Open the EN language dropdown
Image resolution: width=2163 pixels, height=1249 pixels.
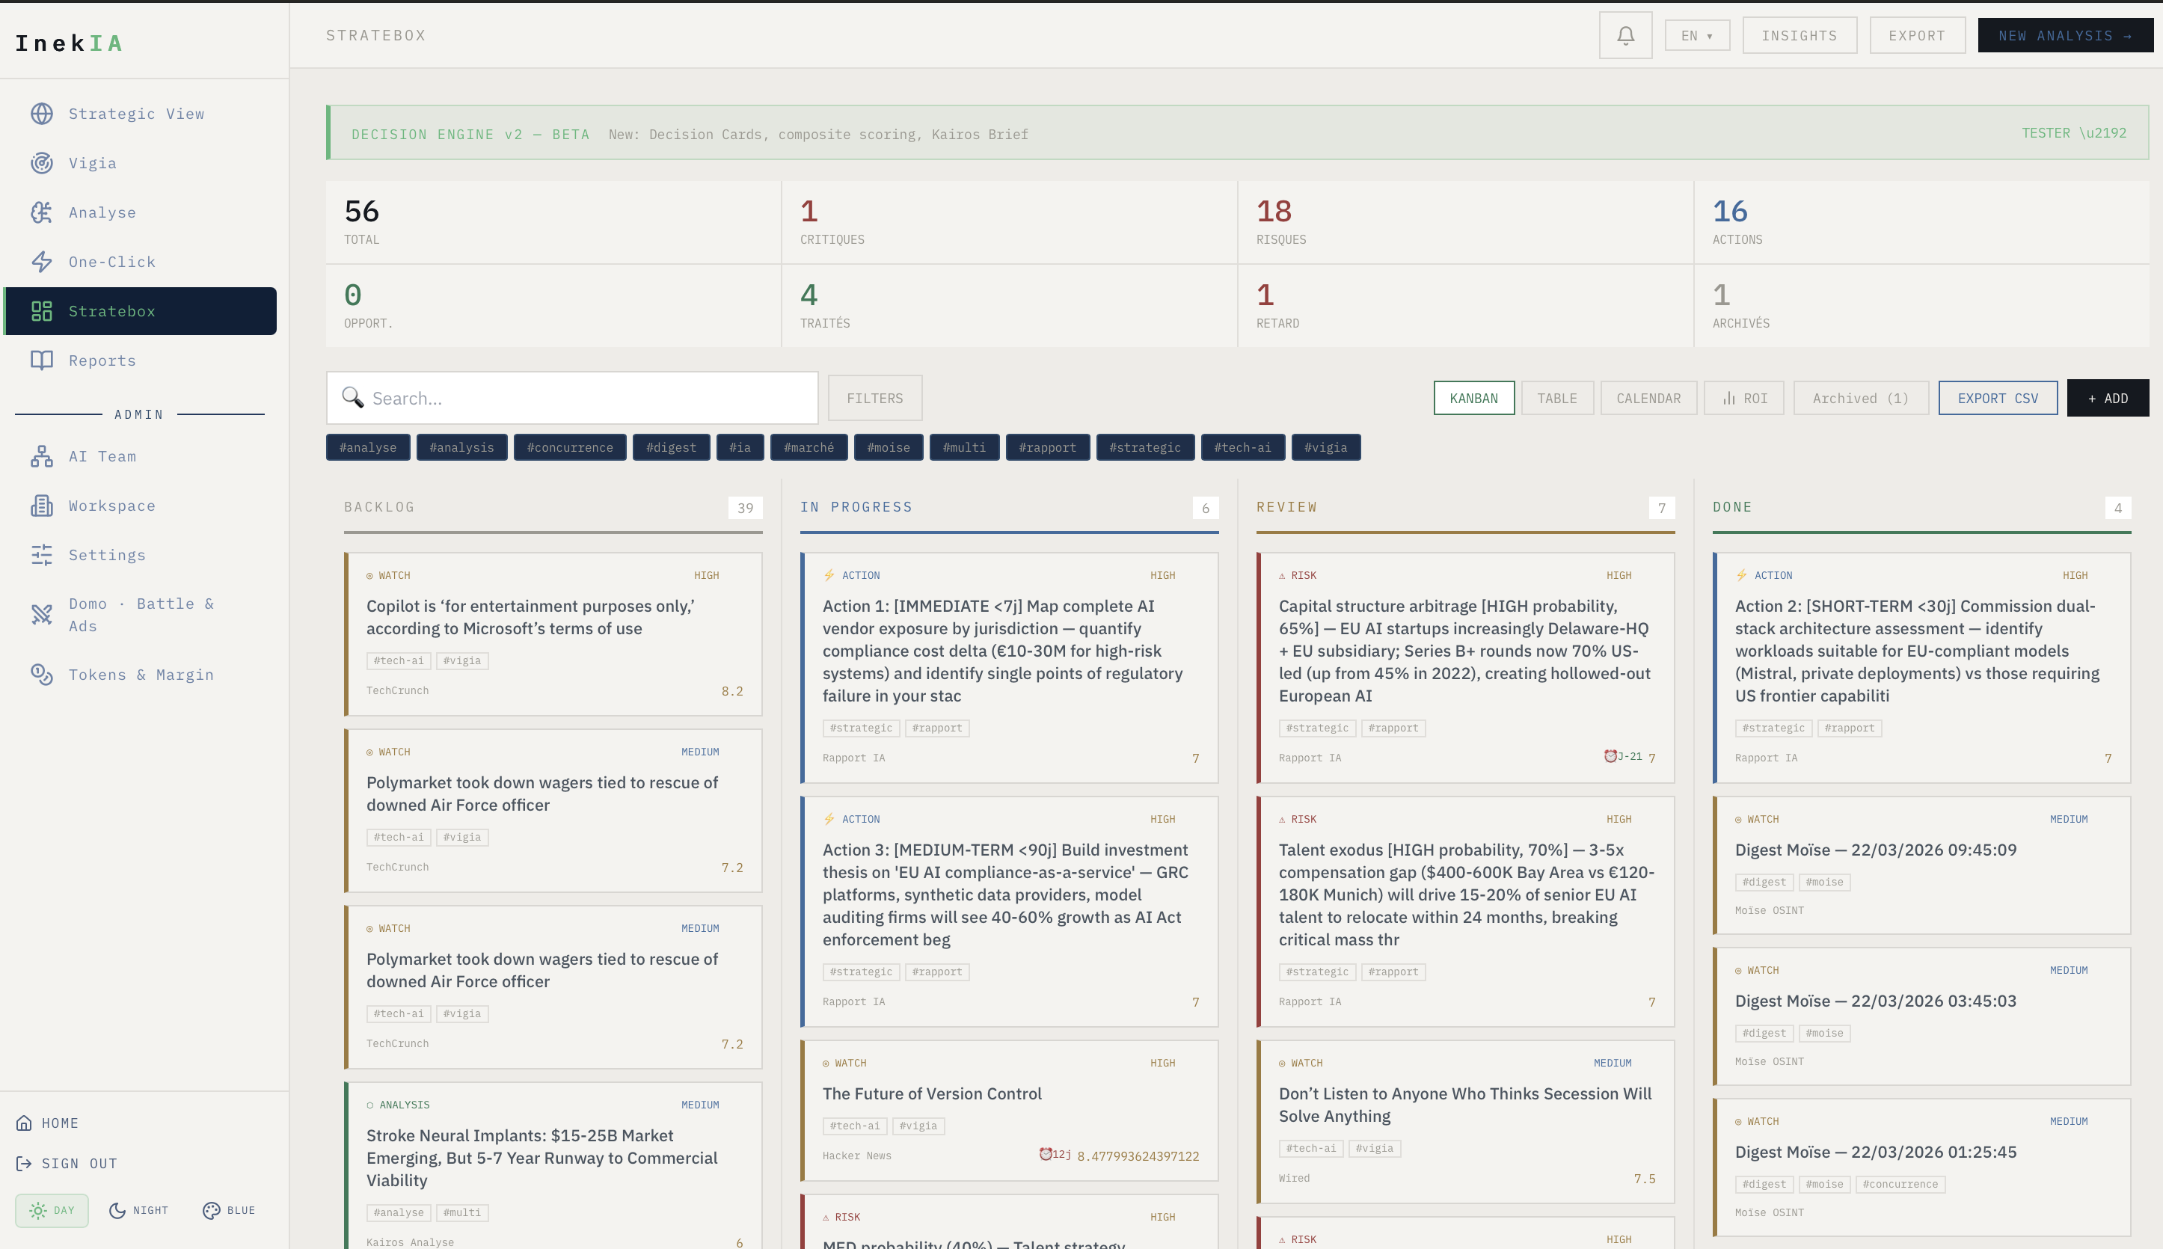click(1696, 36)
